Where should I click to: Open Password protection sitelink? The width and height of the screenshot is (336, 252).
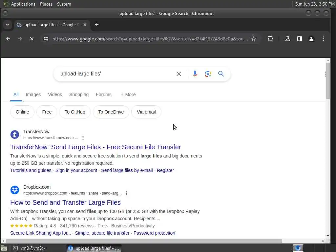point(154,233)
